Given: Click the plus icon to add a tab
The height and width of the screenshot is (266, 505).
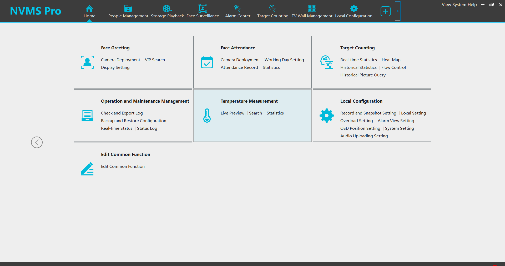Looking at the screenshot, I should [386, 11].
